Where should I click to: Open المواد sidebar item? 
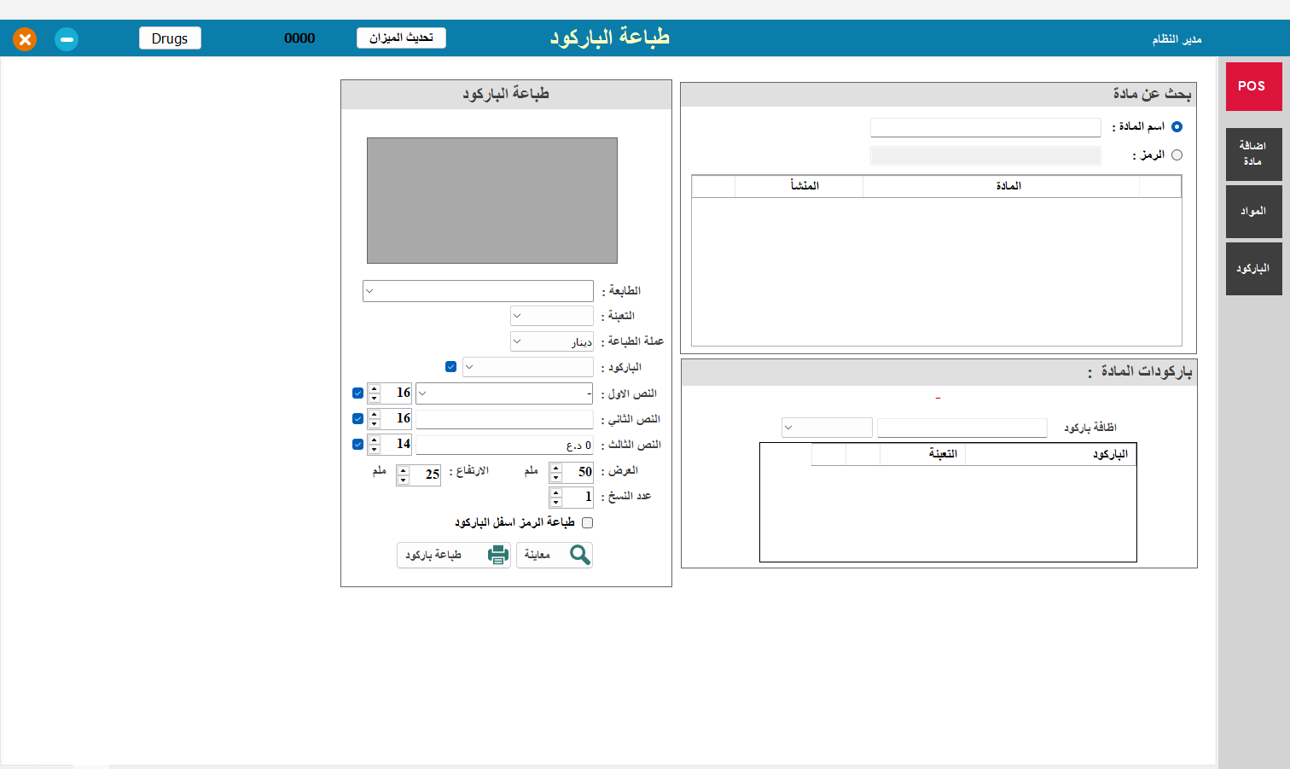[x=1253, y=212]
